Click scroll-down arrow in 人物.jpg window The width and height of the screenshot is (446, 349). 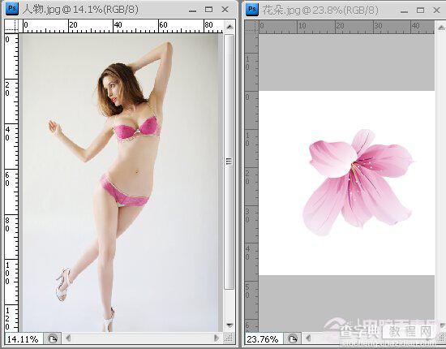click(x=229, y=325)
